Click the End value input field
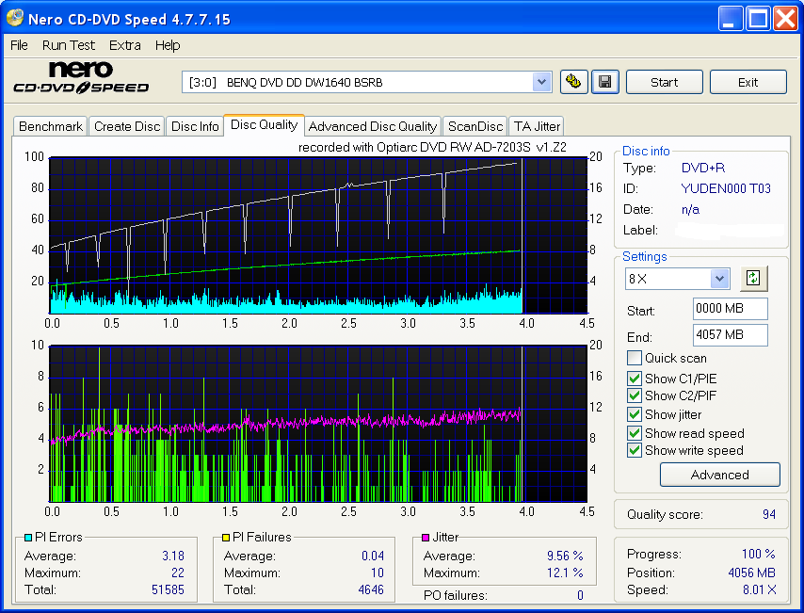804x613 pixels. 730,336
